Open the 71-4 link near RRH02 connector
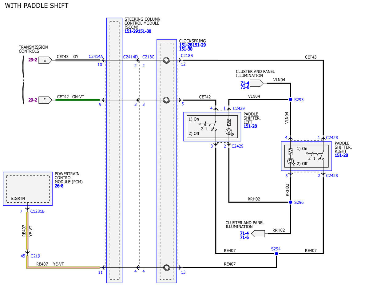The height and width of the screenshot is (285, 369). pyautogui.click(x=244, y=233)
